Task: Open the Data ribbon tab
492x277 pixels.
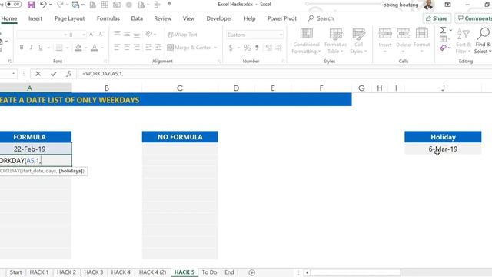Action: point(137,18)
